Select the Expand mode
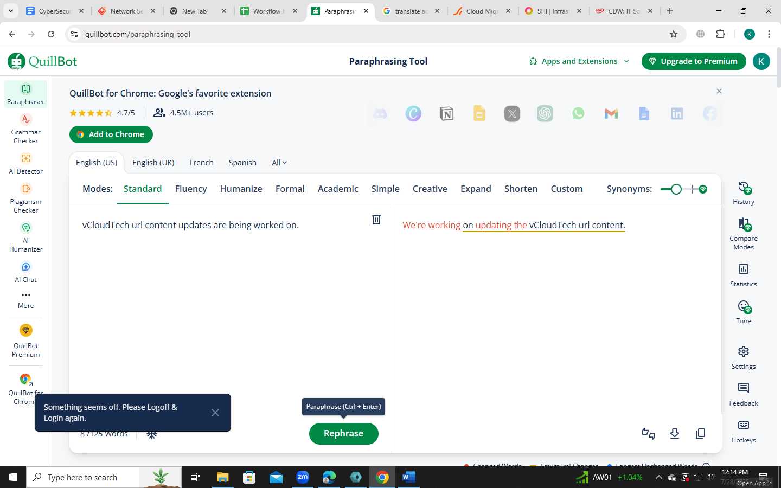The height and width of the screenshot is (488, 781). 476,189
